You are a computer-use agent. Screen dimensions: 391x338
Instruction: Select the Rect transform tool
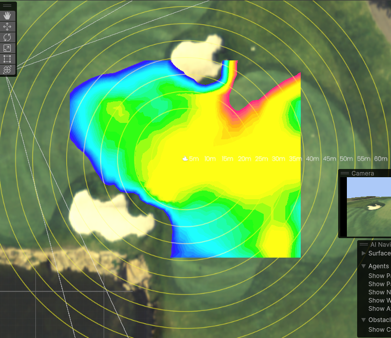coord(7,59)
